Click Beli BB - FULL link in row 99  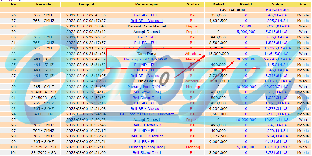(x=147, y=141)
